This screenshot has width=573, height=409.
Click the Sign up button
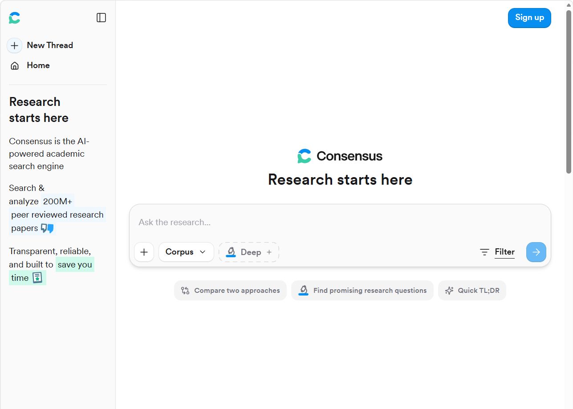pos(529,18)
